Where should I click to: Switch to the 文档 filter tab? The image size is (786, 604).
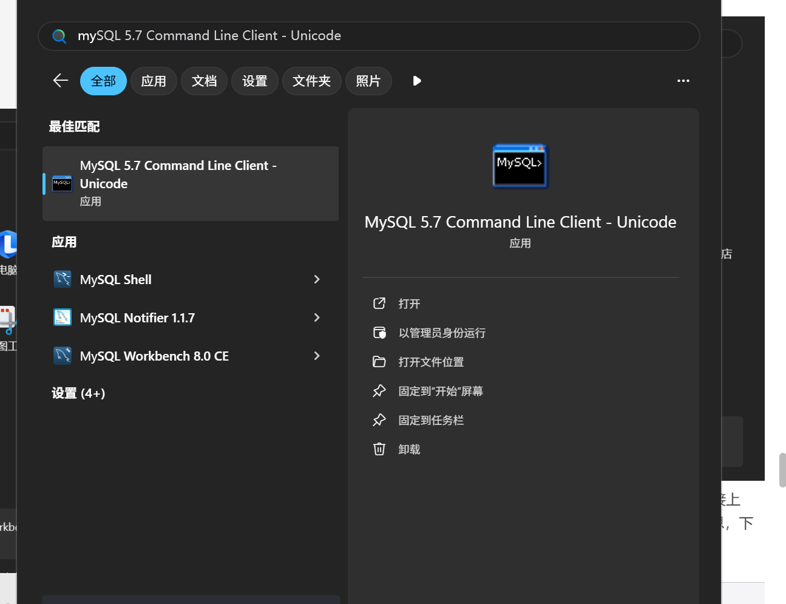(204, 81)
